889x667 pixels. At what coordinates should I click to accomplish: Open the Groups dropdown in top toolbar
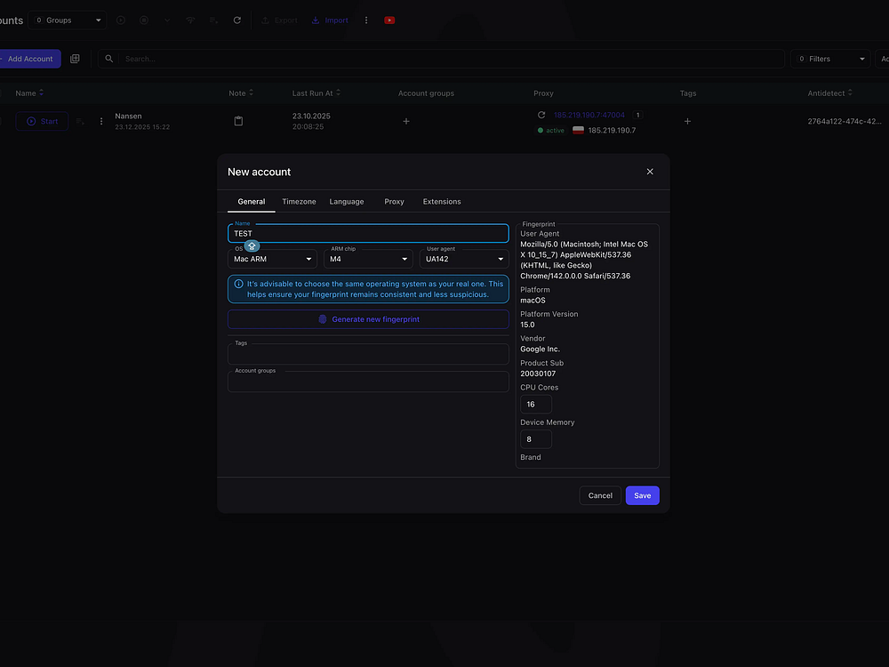point(67,20)
